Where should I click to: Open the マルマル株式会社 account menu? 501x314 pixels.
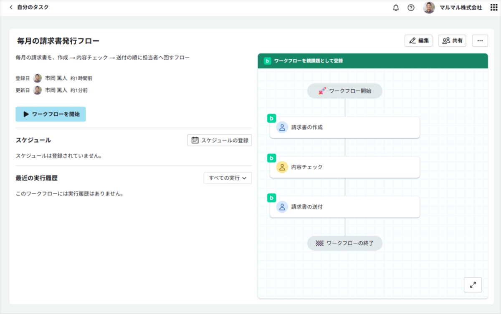click(x=461, y=8)
